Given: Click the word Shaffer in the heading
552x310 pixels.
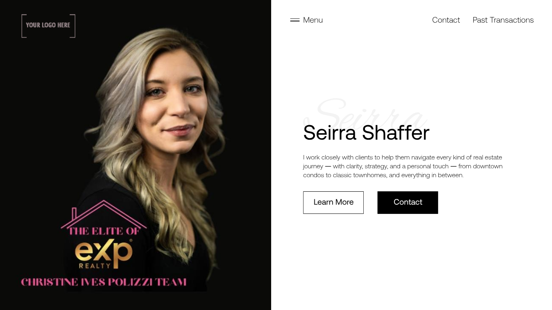Looking at the screenshot, I should [x=396, y=133].
